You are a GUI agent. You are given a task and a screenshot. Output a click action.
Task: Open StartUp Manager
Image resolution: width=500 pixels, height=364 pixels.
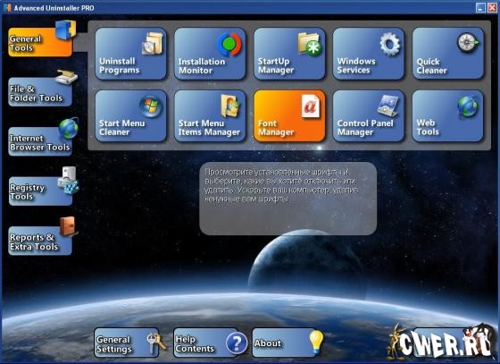click(x=289, y=54)
